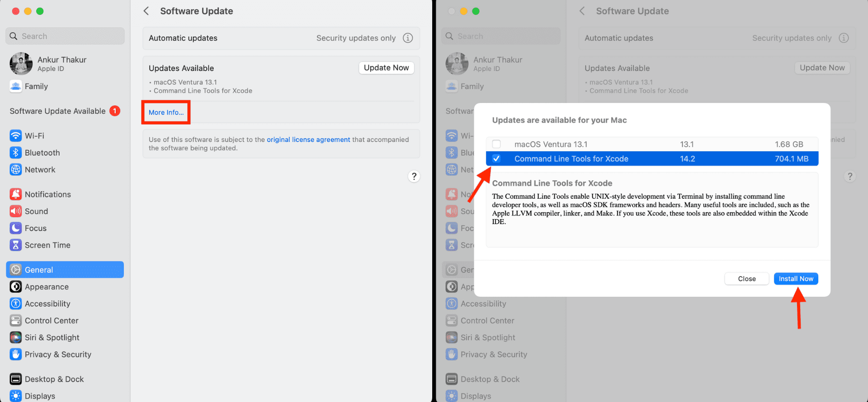
Task: Click the red close button of left window
Action: [x=15, y=11]
